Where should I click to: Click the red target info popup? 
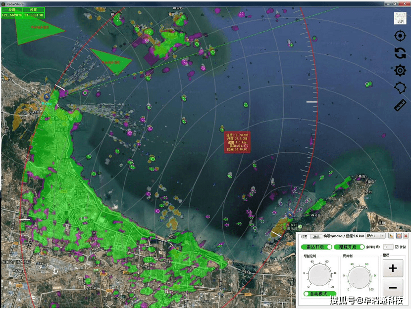pyautogui.click(x=237, y=142)
